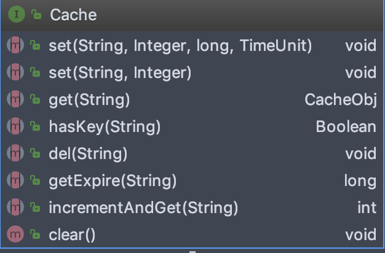Click the method icon beside hasKey(String)
The image size is (385, 253).
pyautogui.click(x=15, y=126)
